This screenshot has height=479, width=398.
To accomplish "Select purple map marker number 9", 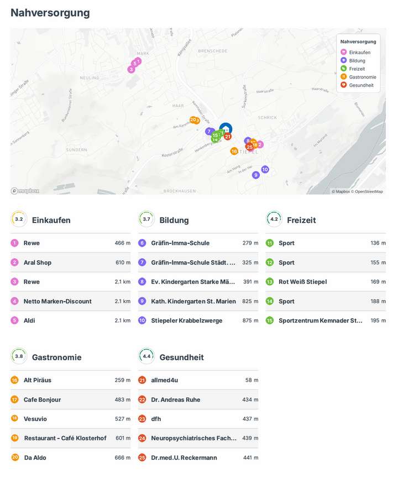I will point(255,175).
